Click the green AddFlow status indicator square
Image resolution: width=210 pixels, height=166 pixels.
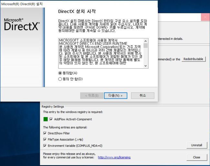(x=46, y=119)
